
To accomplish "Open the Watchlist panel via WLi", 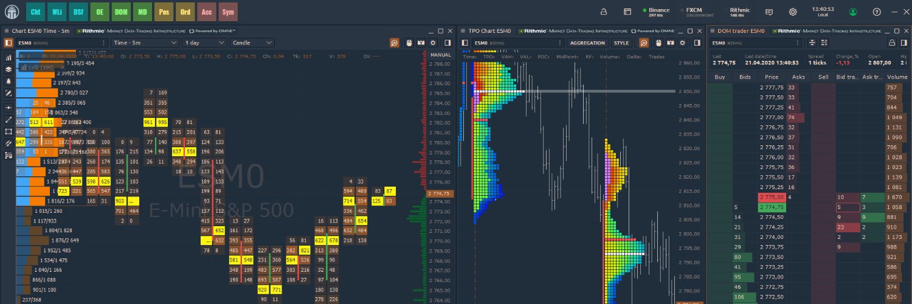I will 57,12.
